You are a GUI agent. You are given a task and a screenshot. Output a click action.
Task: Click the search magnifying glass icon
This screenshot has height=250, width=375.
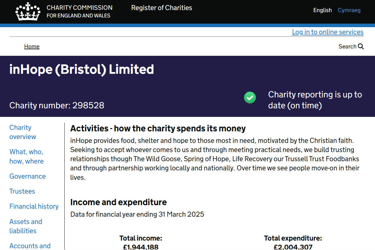tap(361, 46)
